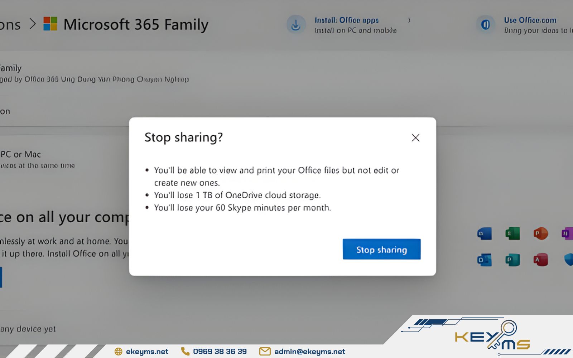Close the Stop sharing dialog
The width and height of the screenshot is (573, 358).
pyautogui.click(x=415, y=138)
